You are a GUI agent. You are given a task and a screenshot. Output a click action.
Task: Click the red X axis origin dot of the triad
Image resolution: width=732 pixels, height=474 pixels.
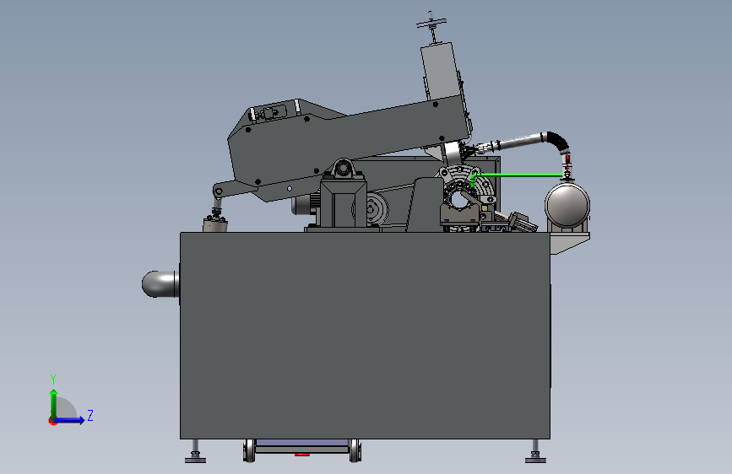point(52,421)
